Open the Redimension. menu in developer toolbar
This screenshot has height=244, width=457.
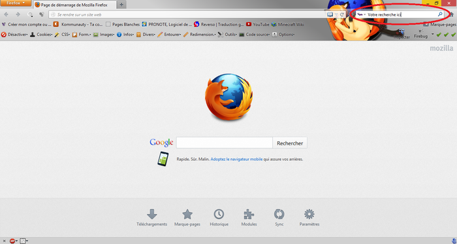(x=199, y=35)
